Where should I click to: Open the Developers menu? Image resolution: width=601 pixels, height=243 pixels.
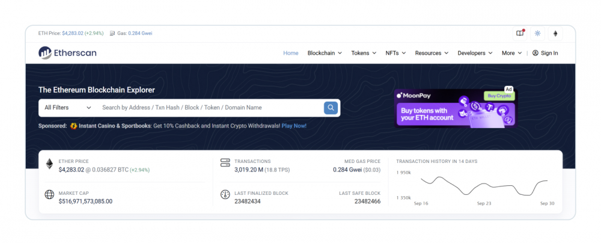pyautogui.click(x=475, y=53)
